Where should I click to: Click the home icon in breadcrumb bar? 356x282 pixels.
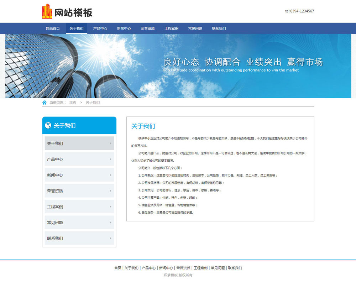44,102
